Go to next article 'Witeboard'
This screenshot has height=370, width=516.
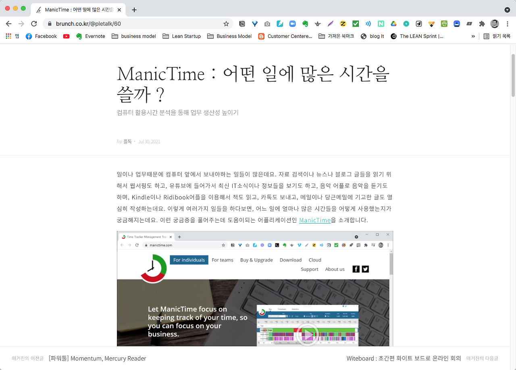click(x=404, y=358)
